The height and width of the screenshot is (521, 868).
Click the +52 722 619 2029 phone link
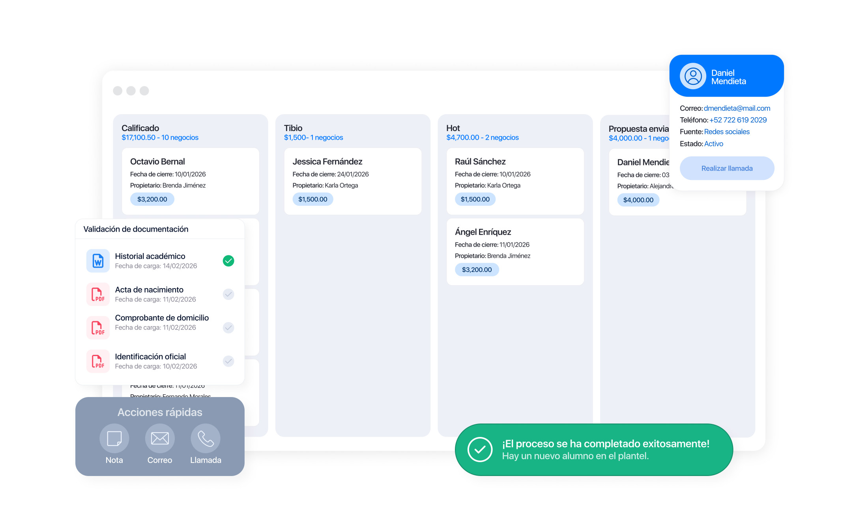(738, 120)
